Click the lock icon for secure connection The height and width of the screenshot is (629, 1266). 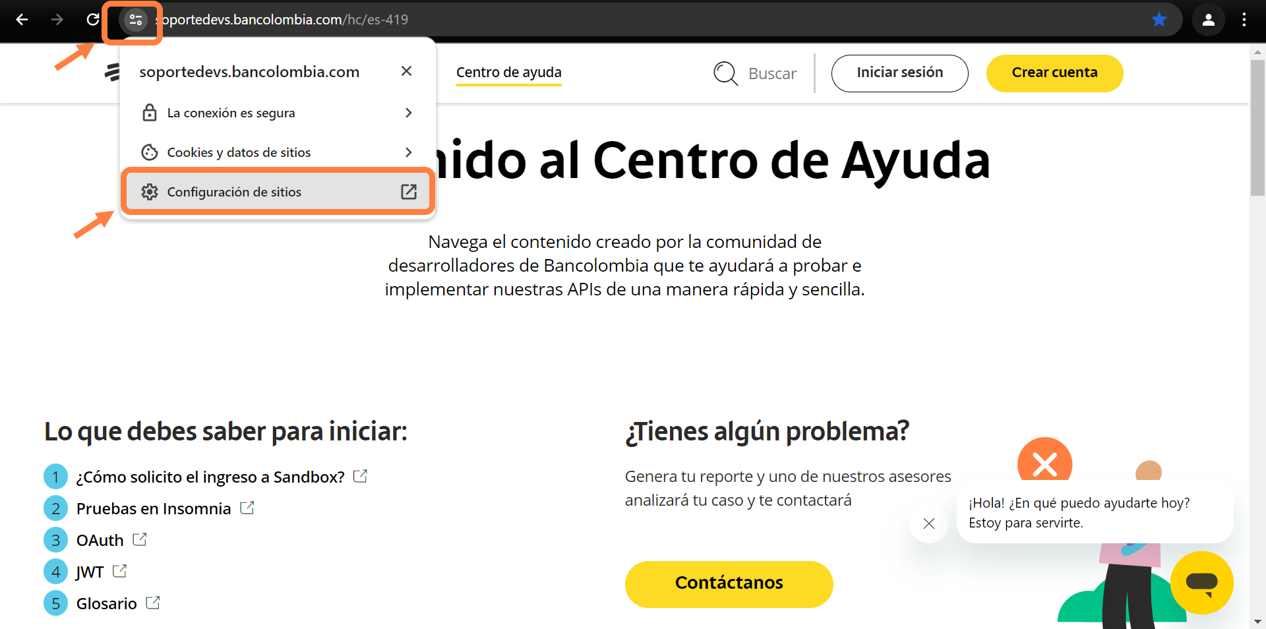150,113
